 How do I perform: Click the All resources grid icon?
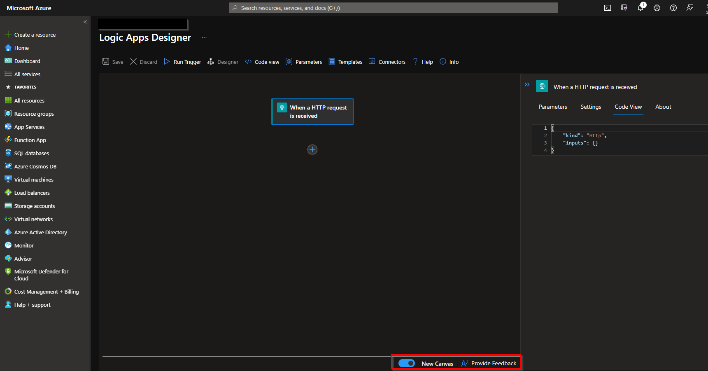(8, 100)
